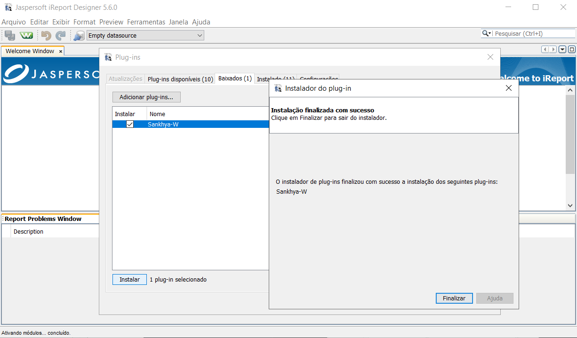Click the Undo arrow icon
This screenshot has height=338, width=577.
(46, 35)
